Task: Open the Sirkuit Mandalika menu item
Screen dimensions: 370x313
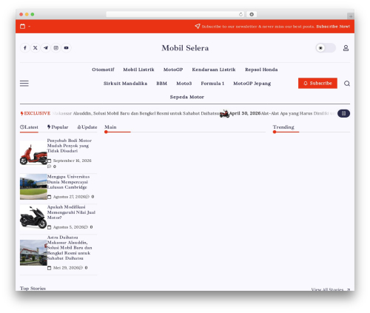Action: coord(125,84)
